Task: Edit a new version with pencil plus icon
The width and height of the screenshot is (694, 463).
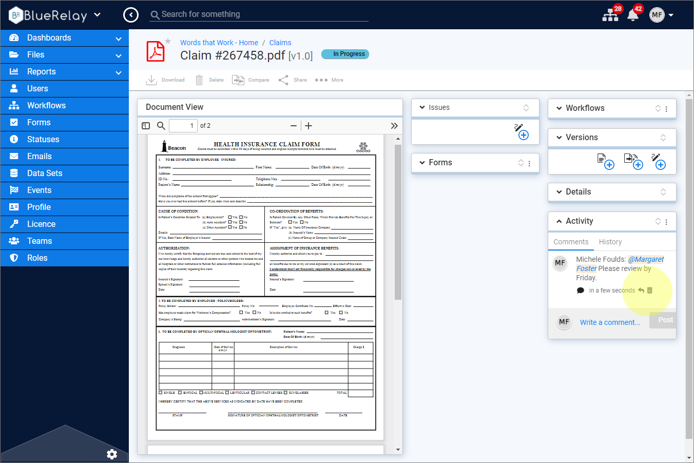Action: pyautogui.click(x=659, y=161)
